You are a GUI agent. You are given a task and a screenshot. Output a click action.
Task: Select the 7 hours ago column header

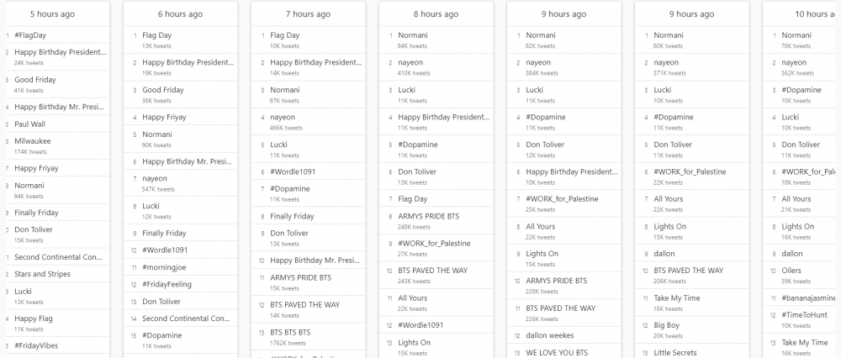(308, 14)
